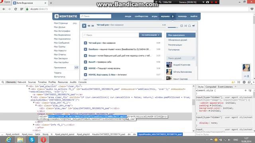Collapse the div class='play_btn fl_l' node
Screen dimensions: 255x143
[34, 102]
